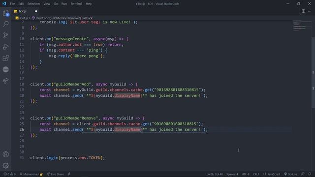Open the Extensions view

coord(5,58)
